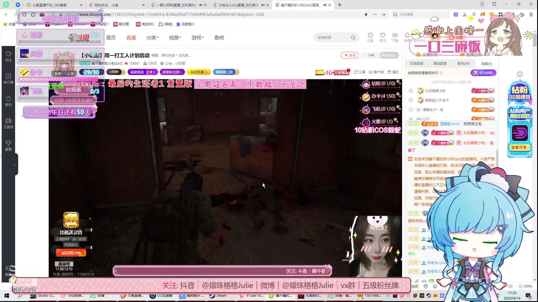
Task: Focus the 点此搜索 browser search field
Action: pyautogui.click(x=420, y=15)
